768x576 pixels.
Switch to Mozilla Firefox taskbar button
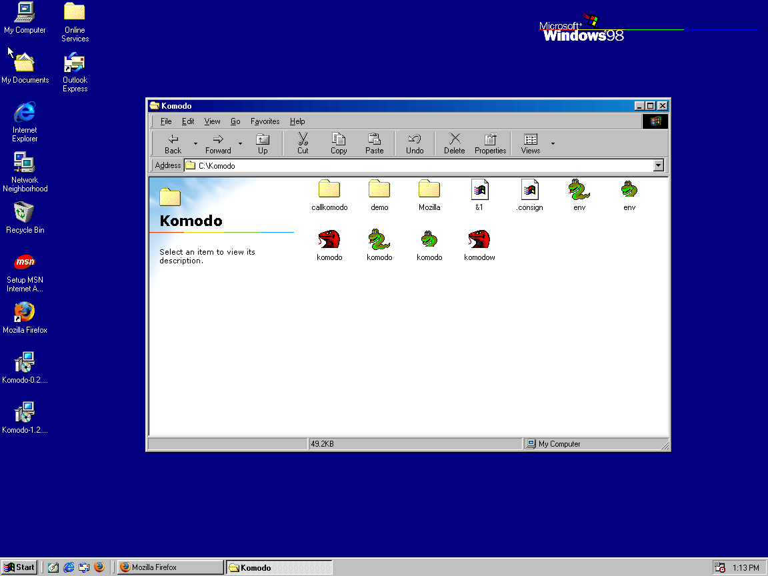point(170,567)
